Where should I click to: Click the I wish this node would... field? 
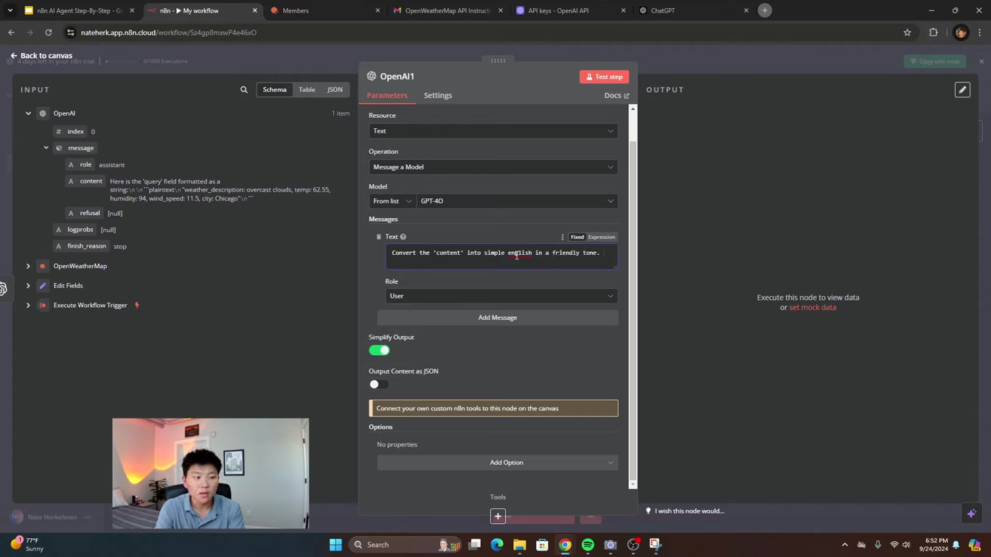(689, 511)
